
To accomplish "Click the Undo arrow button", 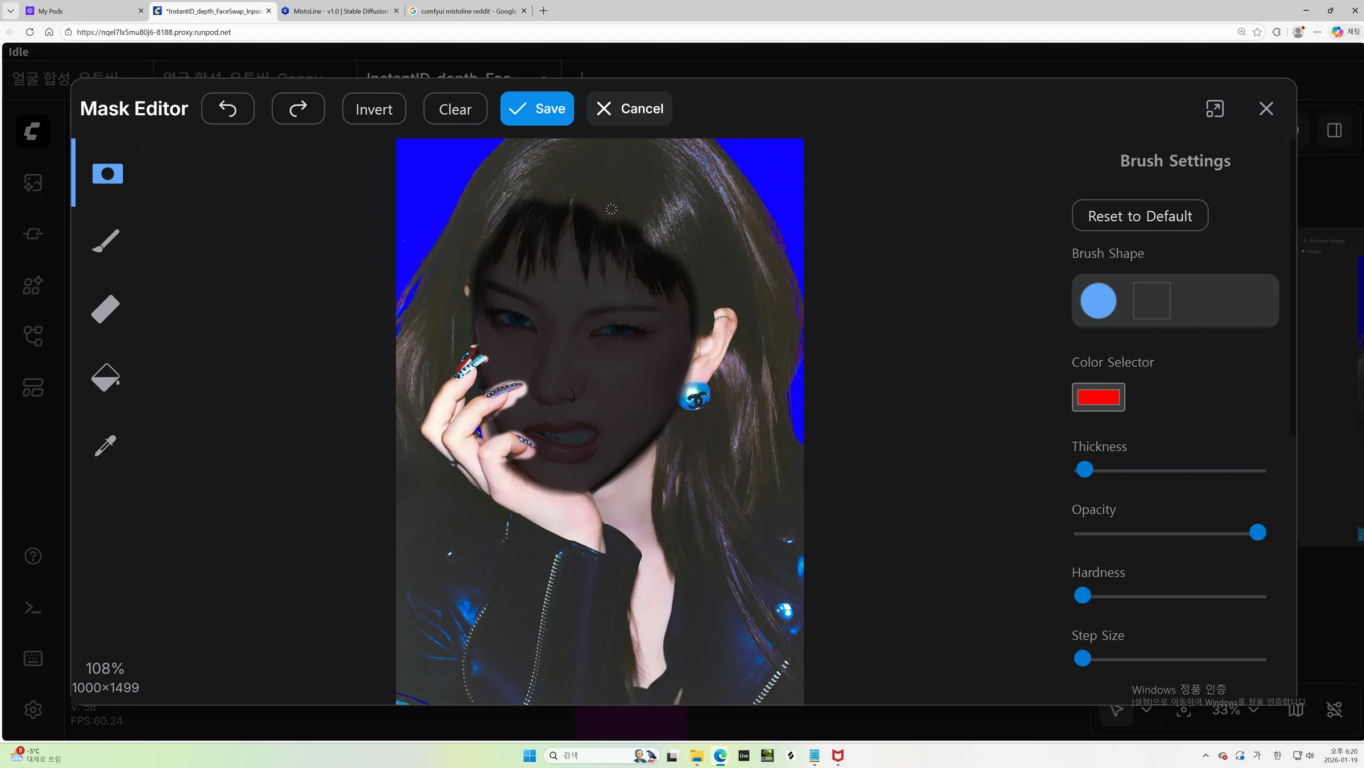I will [x=228, y=108].
